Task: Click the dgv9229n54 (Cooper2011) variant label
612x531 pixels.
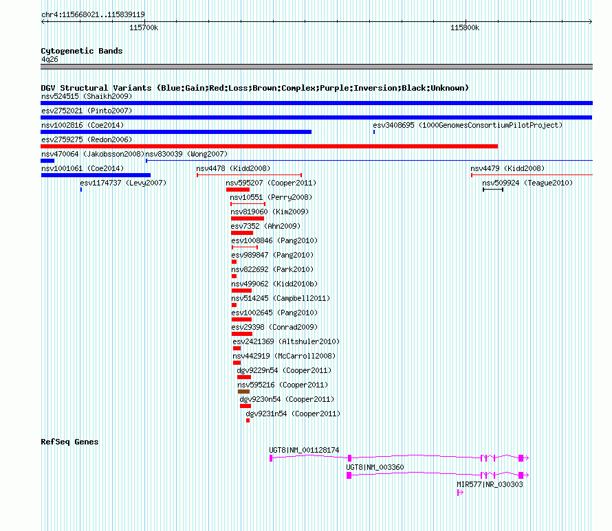Action: tap(284, 370)
